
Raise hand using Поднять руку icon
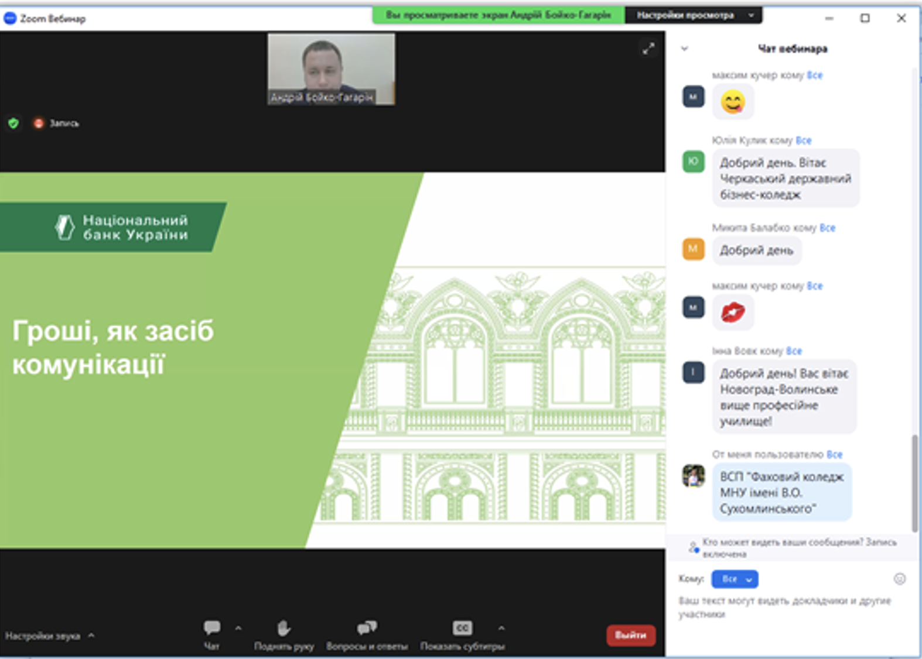click(x=284, y=628)
